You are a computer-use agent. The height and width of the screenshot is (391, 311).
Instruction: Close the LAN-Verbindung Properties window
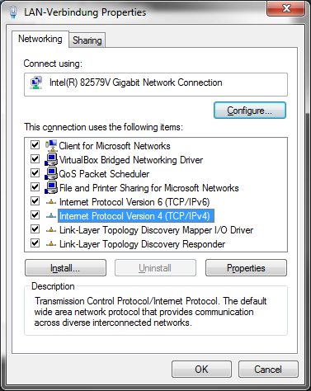pos(286,8)
